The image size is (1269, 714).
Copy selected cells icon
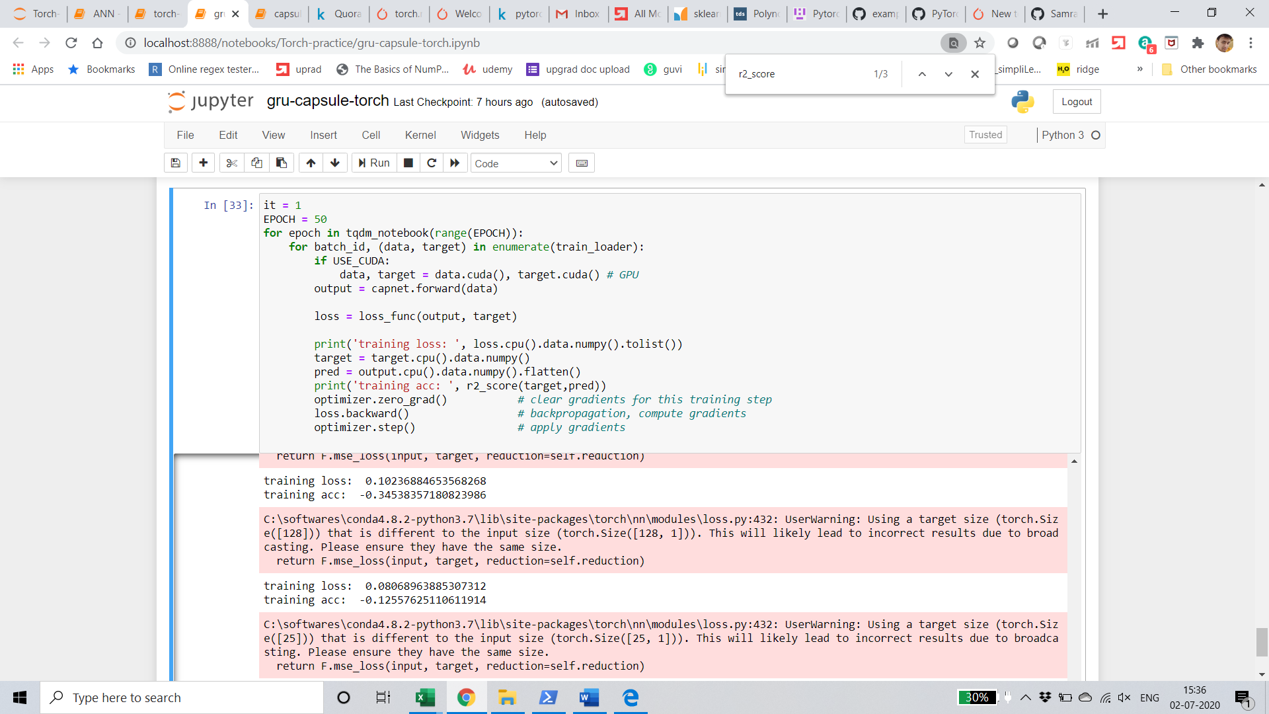point(256,163)
